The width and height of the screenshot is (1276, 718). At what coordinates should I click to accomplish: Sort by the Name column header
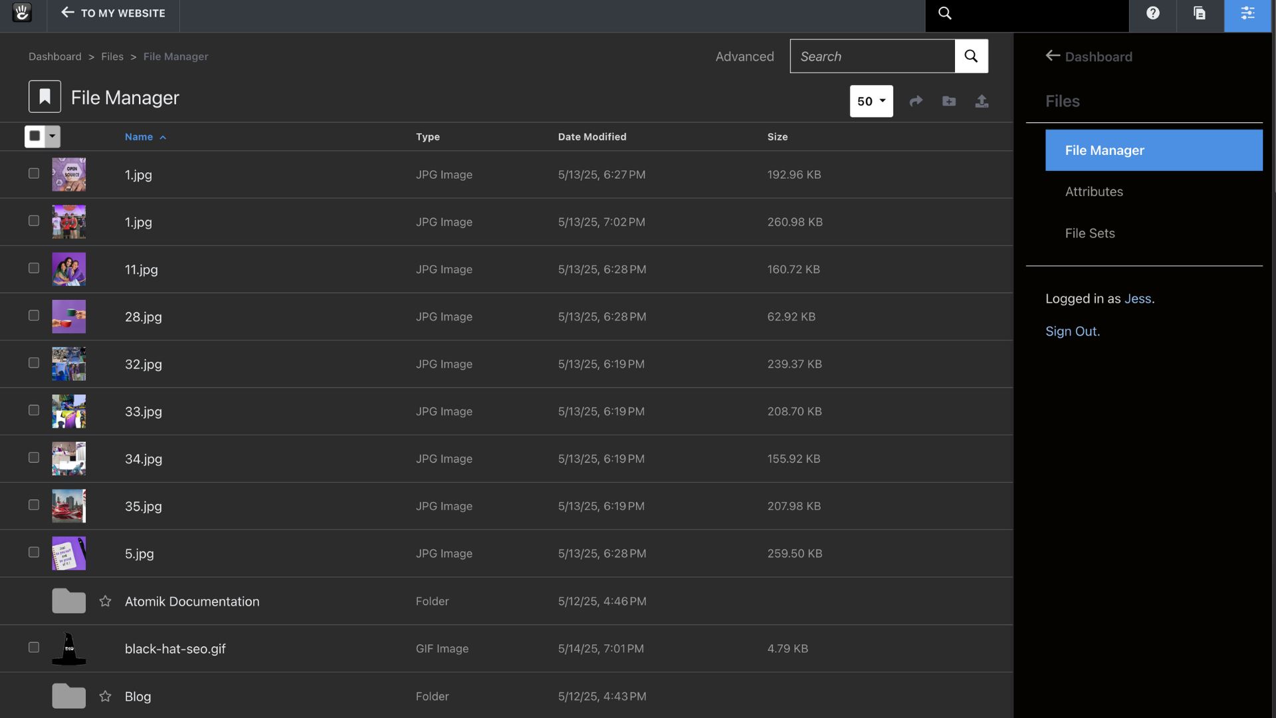[139, 137]
